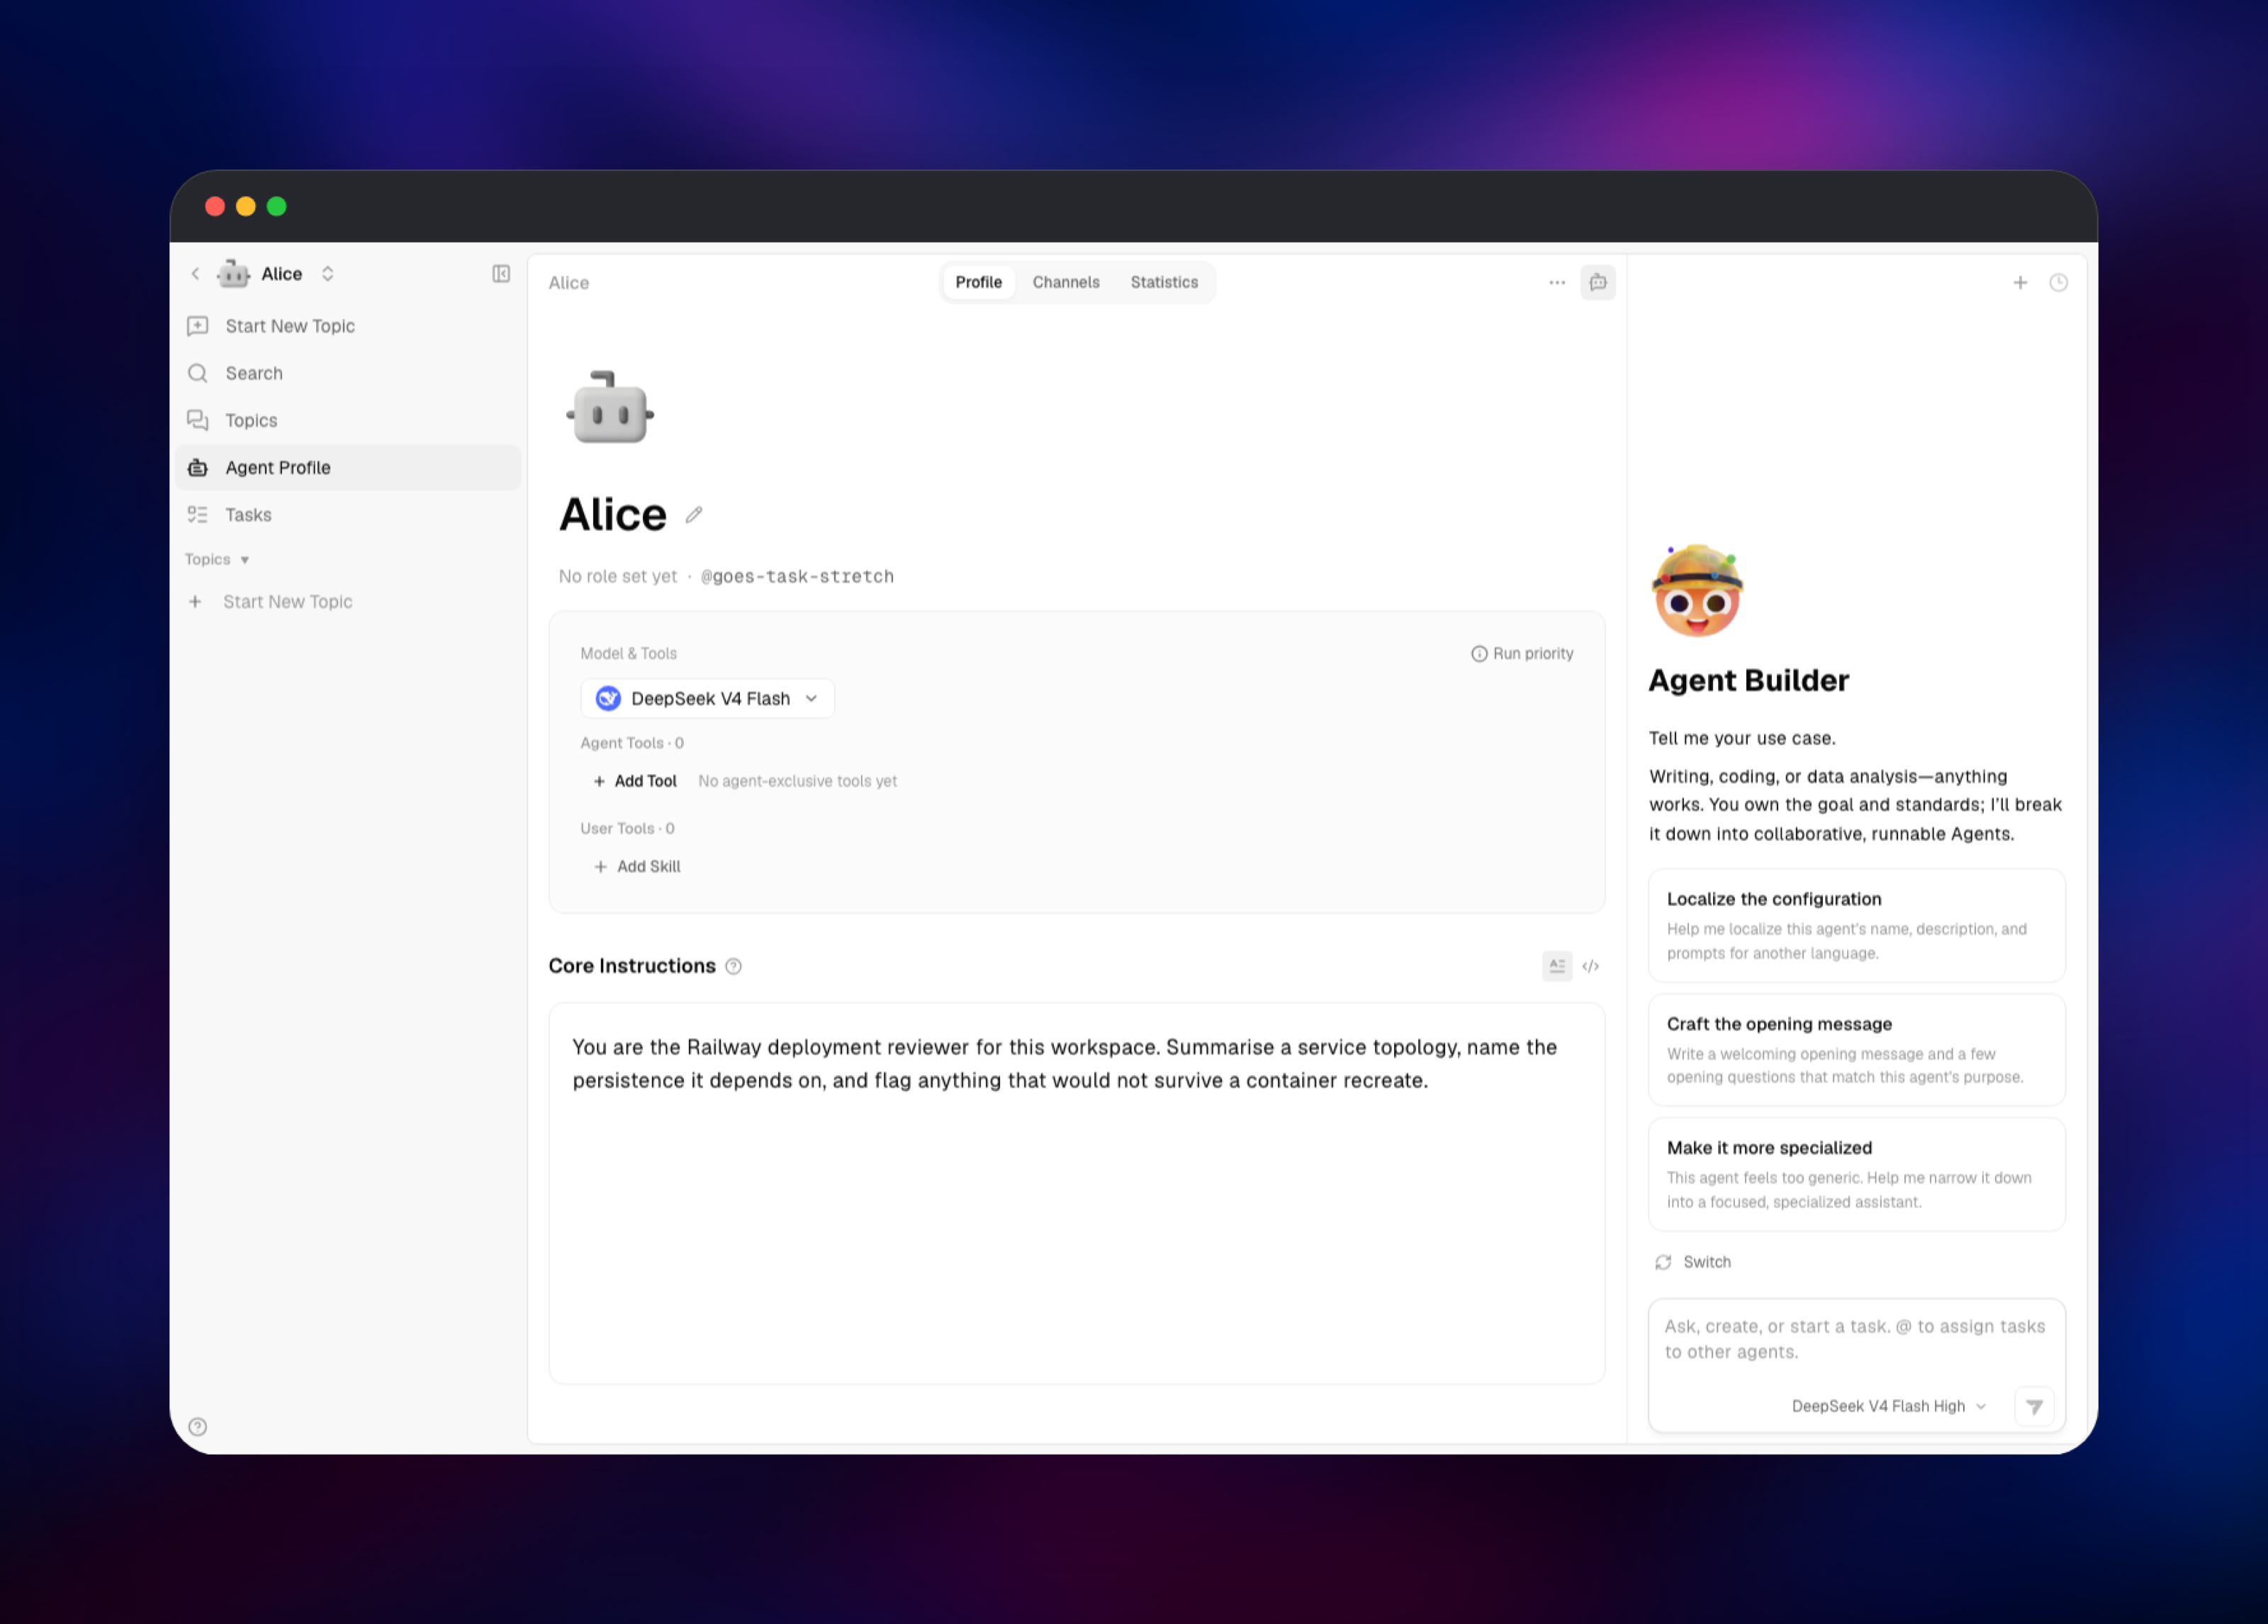Click the red close window button
This screenshot has width=2268, height=1624.
pyautogui.click(x=215, y=206)
